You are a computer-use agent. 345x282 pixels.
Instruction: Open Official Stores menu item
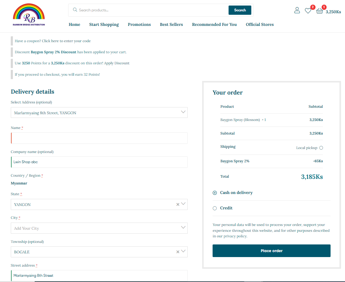tap(260, 24)
